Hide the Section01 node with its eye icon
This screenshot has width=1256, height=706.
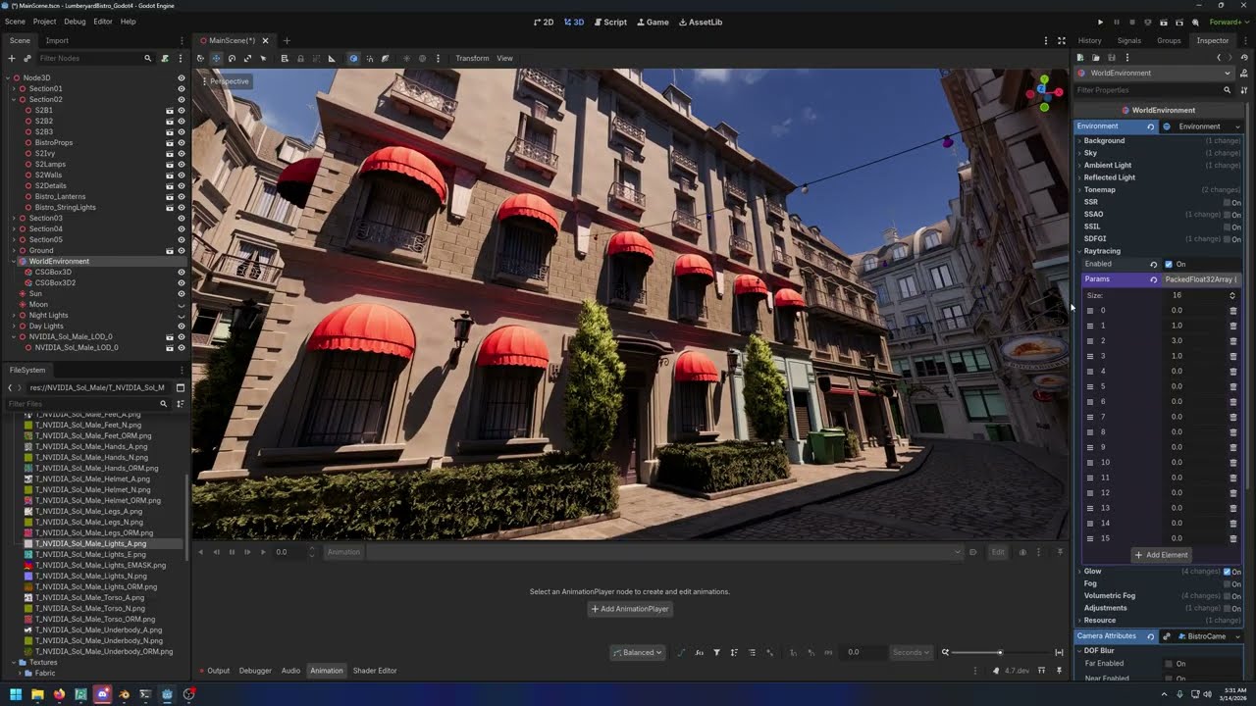click(x=181, y=88)
